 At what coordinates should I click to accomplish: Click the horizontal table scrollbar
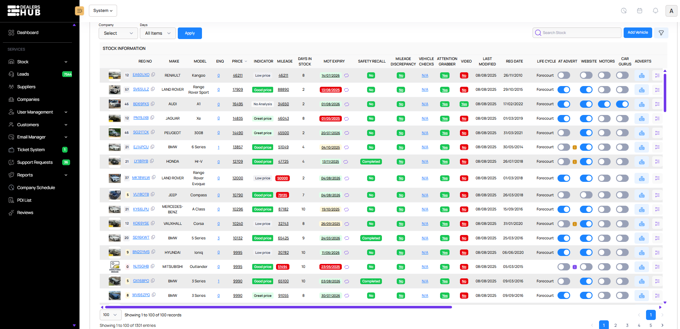(x=278, y=307)
